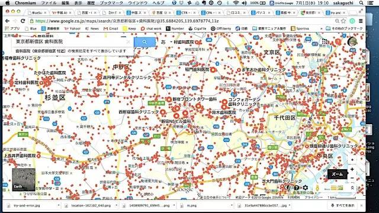
Task: Open the chat work bookmark
Action: click(x=151, y=28)
